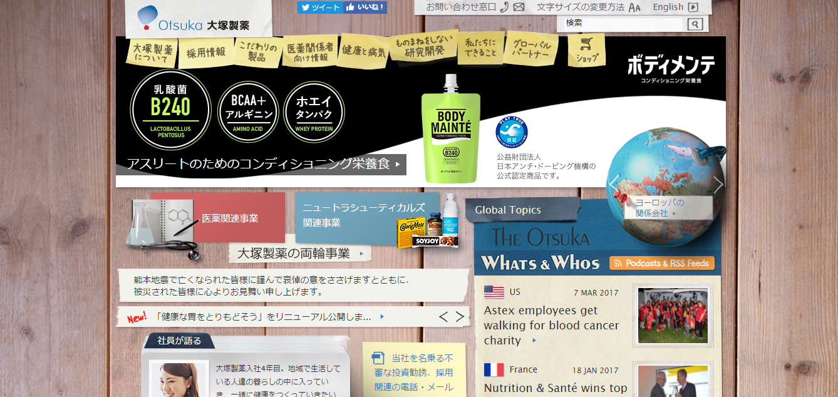Viewport: 838px width, 397px height.
Task: Show next globe region with right arrow
Action: (718, 184)
